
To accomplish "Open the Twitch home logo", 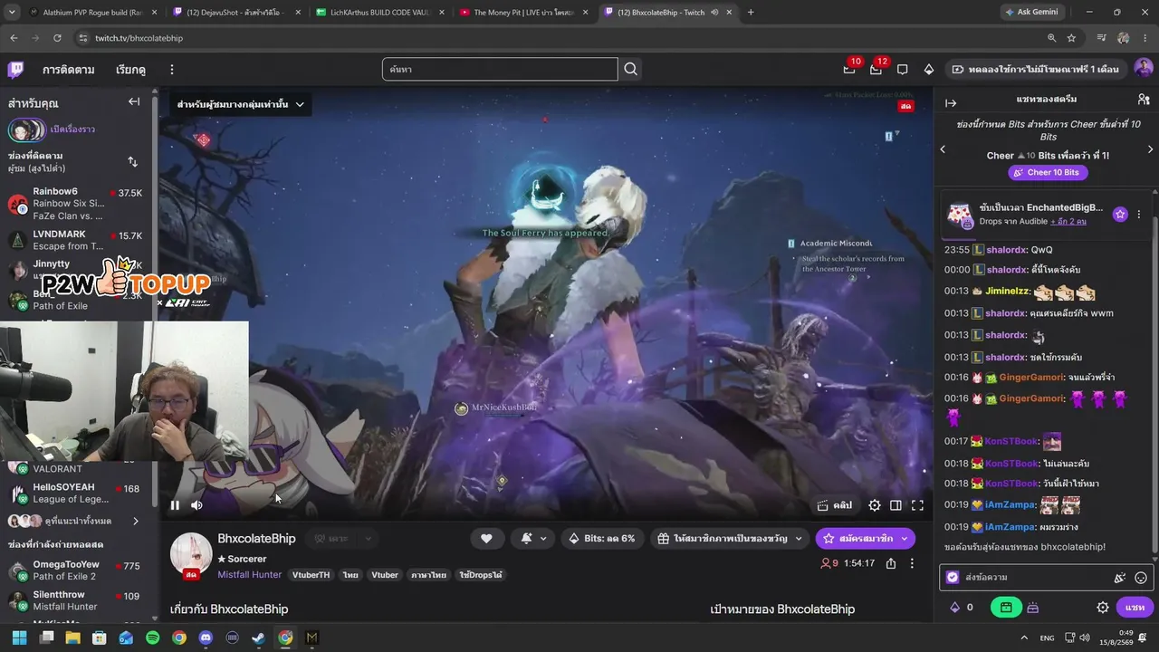I will click(x=15, y=70).
